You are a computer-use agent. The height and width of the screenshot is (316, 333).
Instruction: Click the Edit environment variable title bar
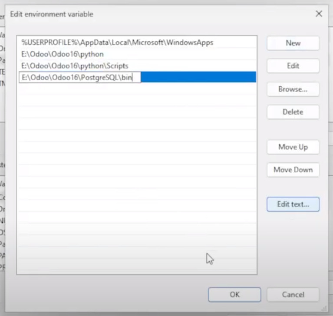coord(152,14)
